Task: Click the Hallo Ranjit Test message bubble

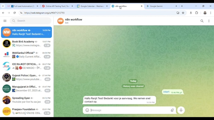Action: pyautogui.click(x=119, y=100)
